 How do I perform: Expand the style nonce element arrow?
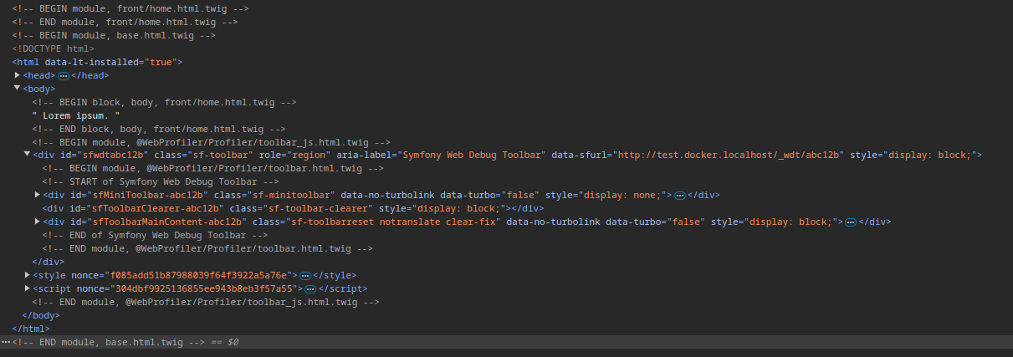tap(28, 273)
